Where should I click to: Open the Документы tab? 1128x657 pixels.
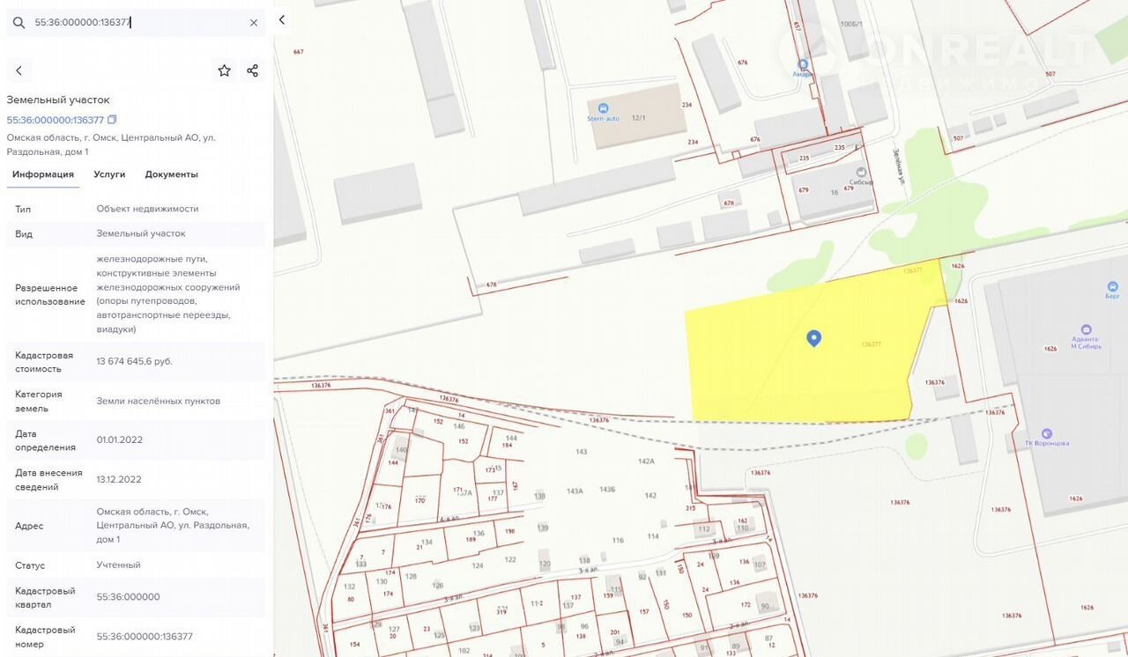[x=171, y=174]
